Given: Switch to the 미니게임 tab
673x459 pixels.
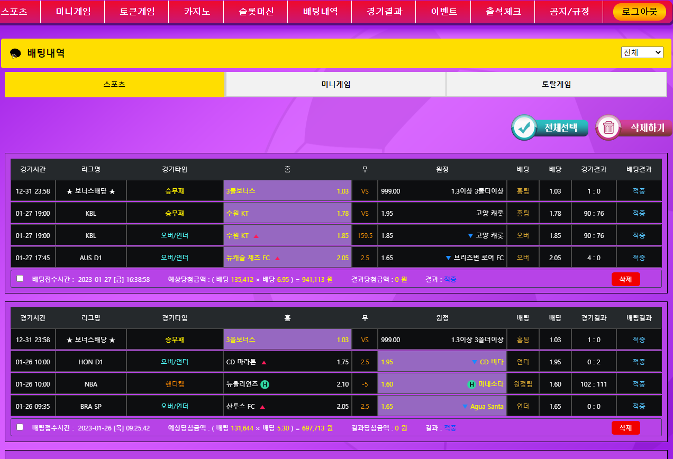Looking at the screenshot, I should (x=336, y=84).
